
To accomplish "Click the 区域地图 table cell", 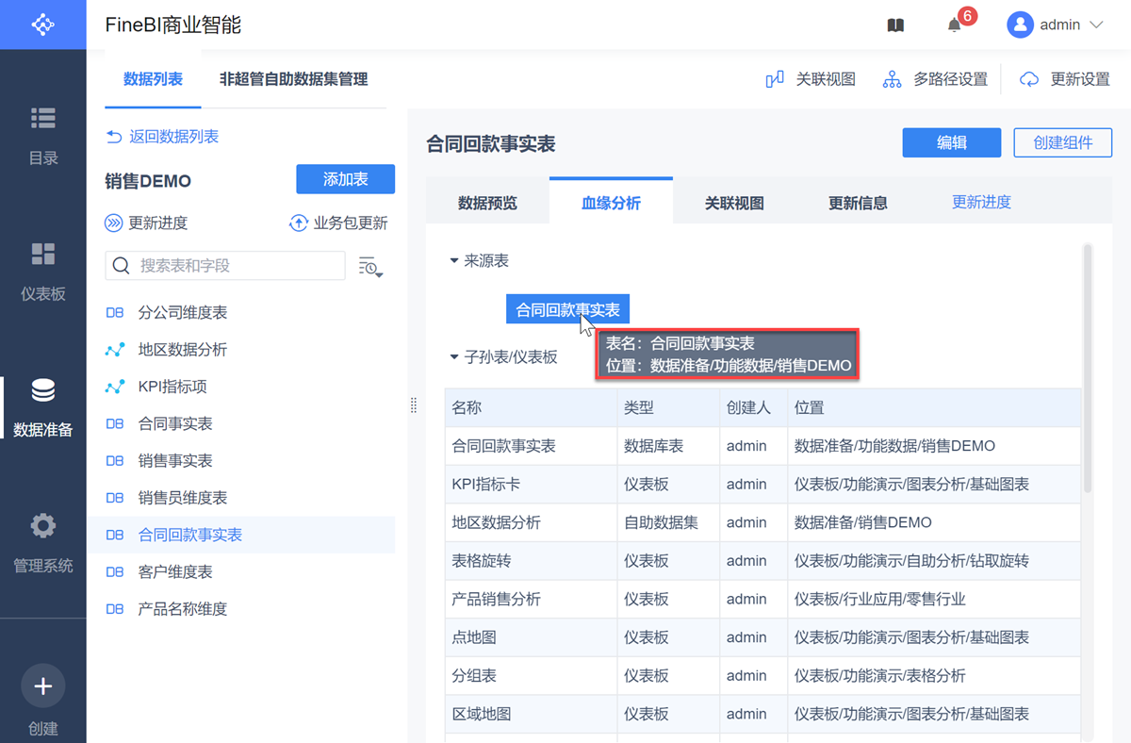I will coord(532,714).
